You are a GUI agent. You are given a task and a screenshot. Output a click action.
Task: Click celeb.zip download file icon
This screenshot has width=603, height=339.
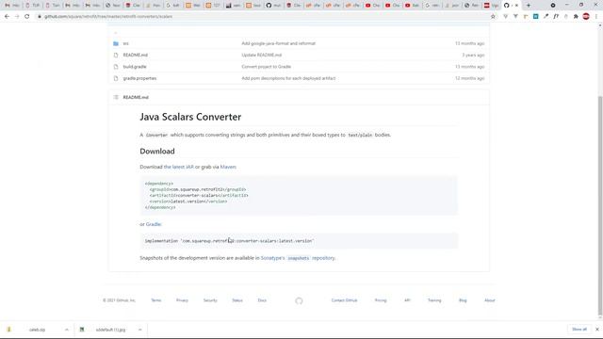[8, 330]
